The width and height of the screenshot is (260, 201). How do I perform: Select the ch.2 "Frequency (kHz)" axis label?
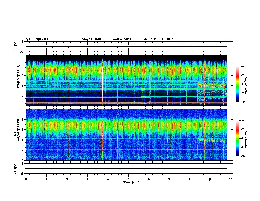pos(18,131)
